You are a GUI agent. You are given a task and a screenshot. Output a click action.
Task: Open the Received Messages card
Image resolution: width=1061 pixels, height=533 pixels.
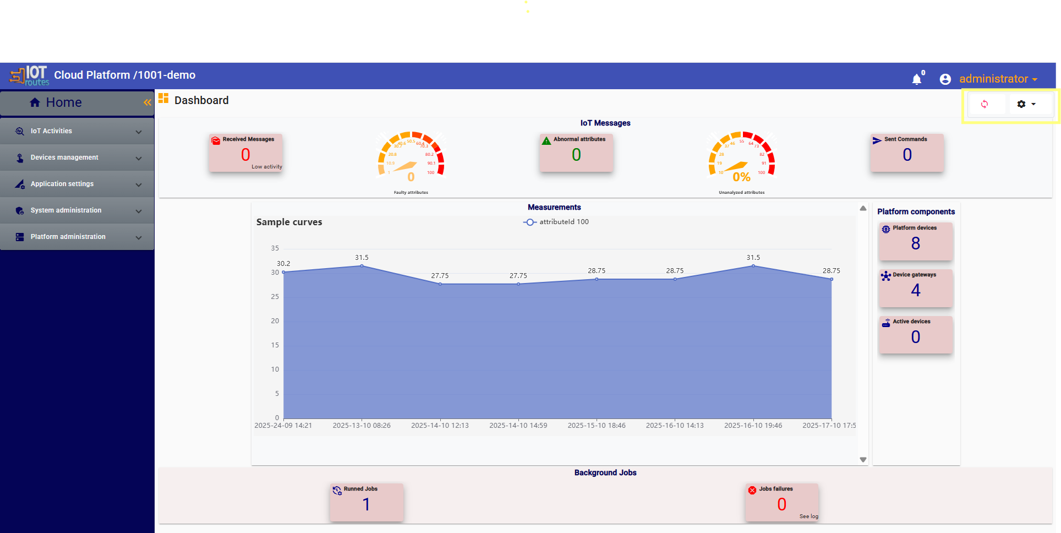[245, 153]
